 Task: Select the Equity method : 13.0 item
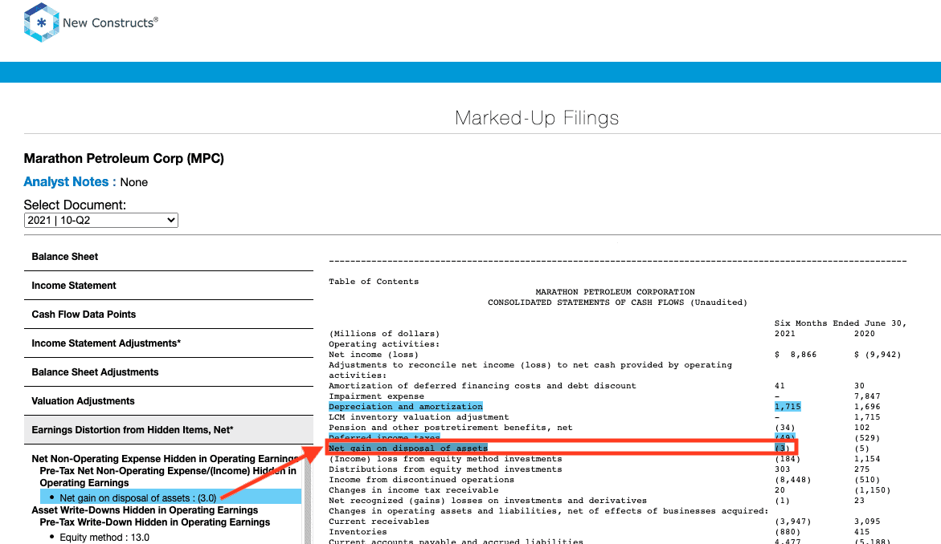click(x=104, y=538)
